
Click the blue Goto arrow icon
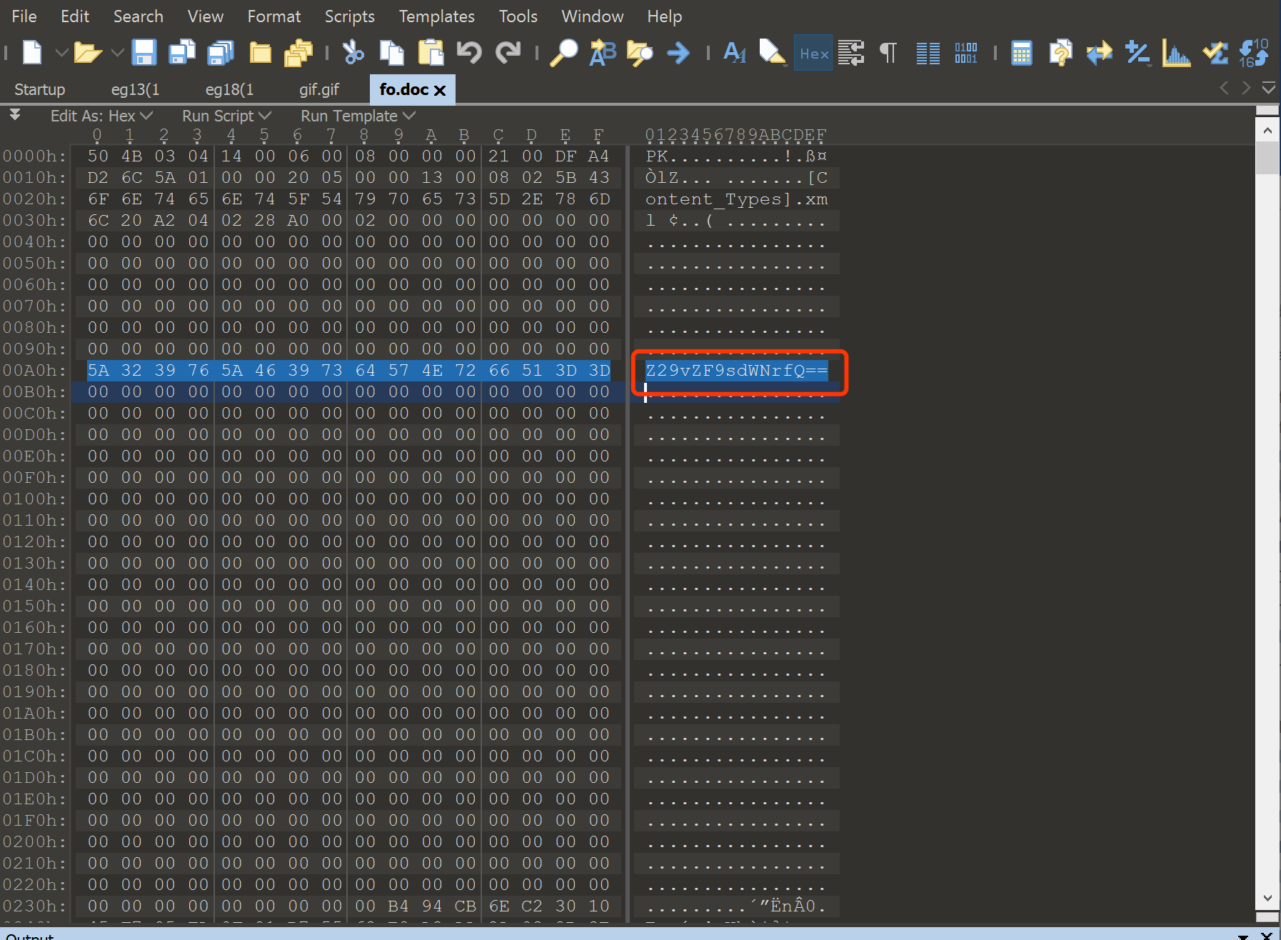tap(678, 53)
